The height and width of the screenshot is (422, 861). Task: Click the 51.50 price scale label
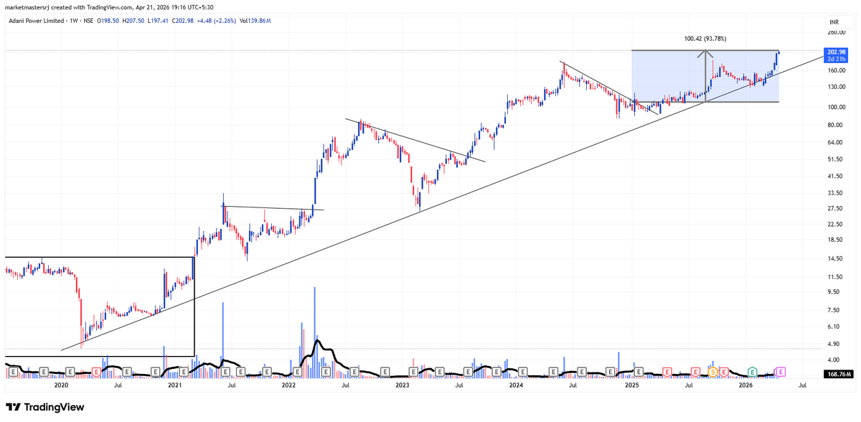coord(835,159)
